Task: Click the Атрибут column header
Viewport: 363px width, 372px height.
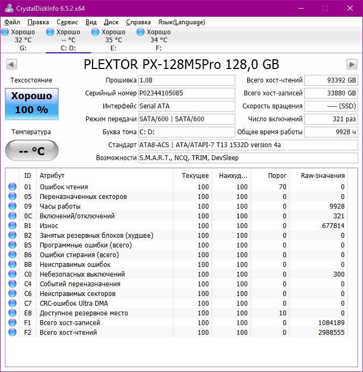Action: [104, 176]
